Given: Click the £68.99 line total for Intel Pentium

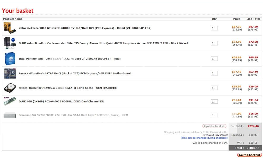Looking at the screenshot, I should (253, 57).
